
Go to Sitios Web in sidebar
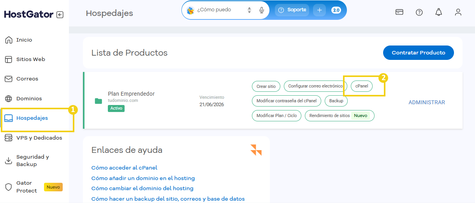point(31,59)
